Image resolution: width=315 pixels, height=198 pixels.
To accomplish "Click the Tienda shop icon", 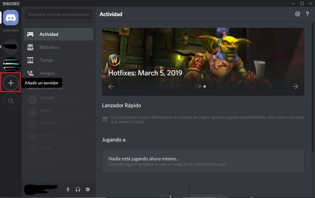I will (30, 60).
